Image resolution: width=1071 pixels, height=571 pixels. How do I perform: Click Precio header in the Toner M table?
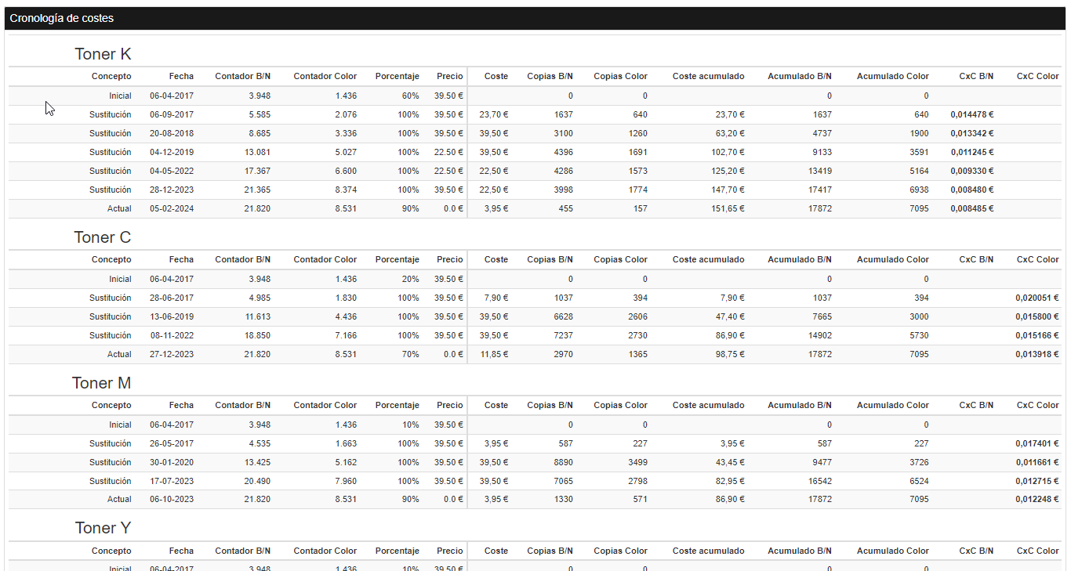tap(450, 405)
